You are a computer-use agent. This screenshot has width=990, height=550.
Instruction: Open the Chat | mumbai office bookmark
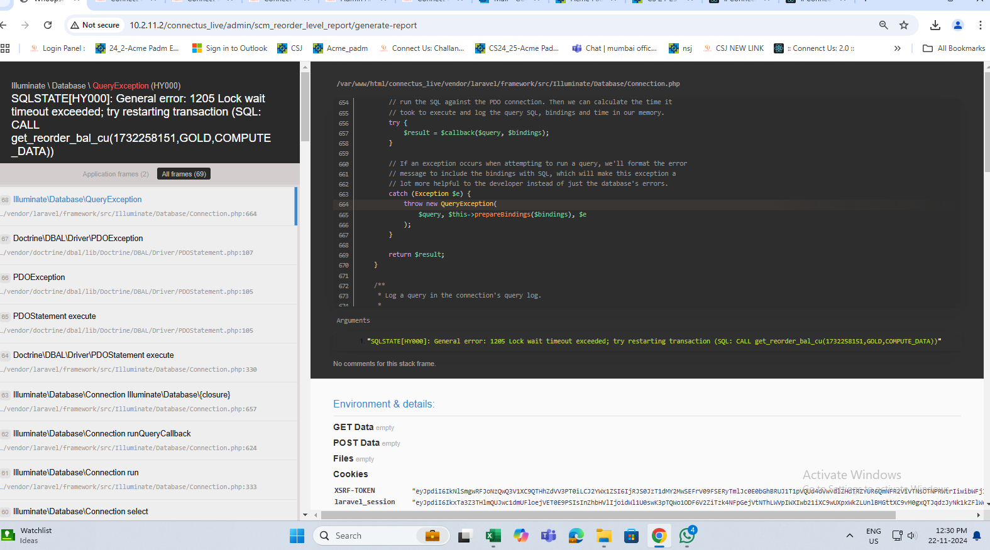click(614, 48)
